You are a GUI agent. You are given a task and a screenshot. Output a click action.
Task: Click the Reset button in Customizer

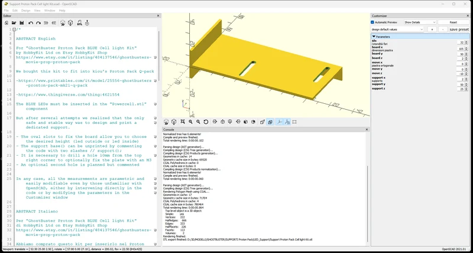[x=453, y=22]
